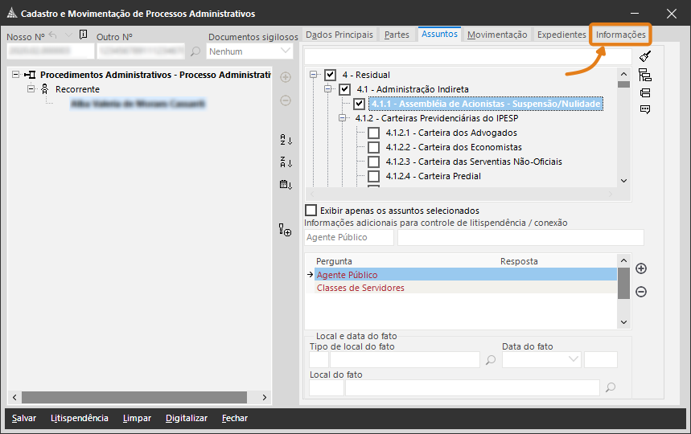
Task: Click the sort A to Z icon
Action: tap(286, 140)
